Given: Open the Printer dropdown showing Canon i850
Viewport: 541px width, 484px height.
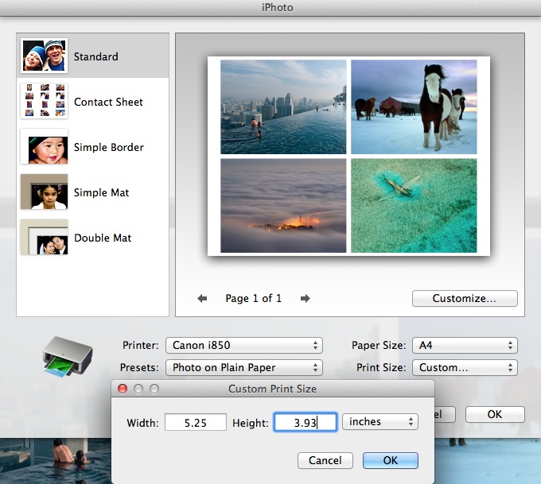Looking at the screenshot, I should pyautogui.click(x=244, y=345).
